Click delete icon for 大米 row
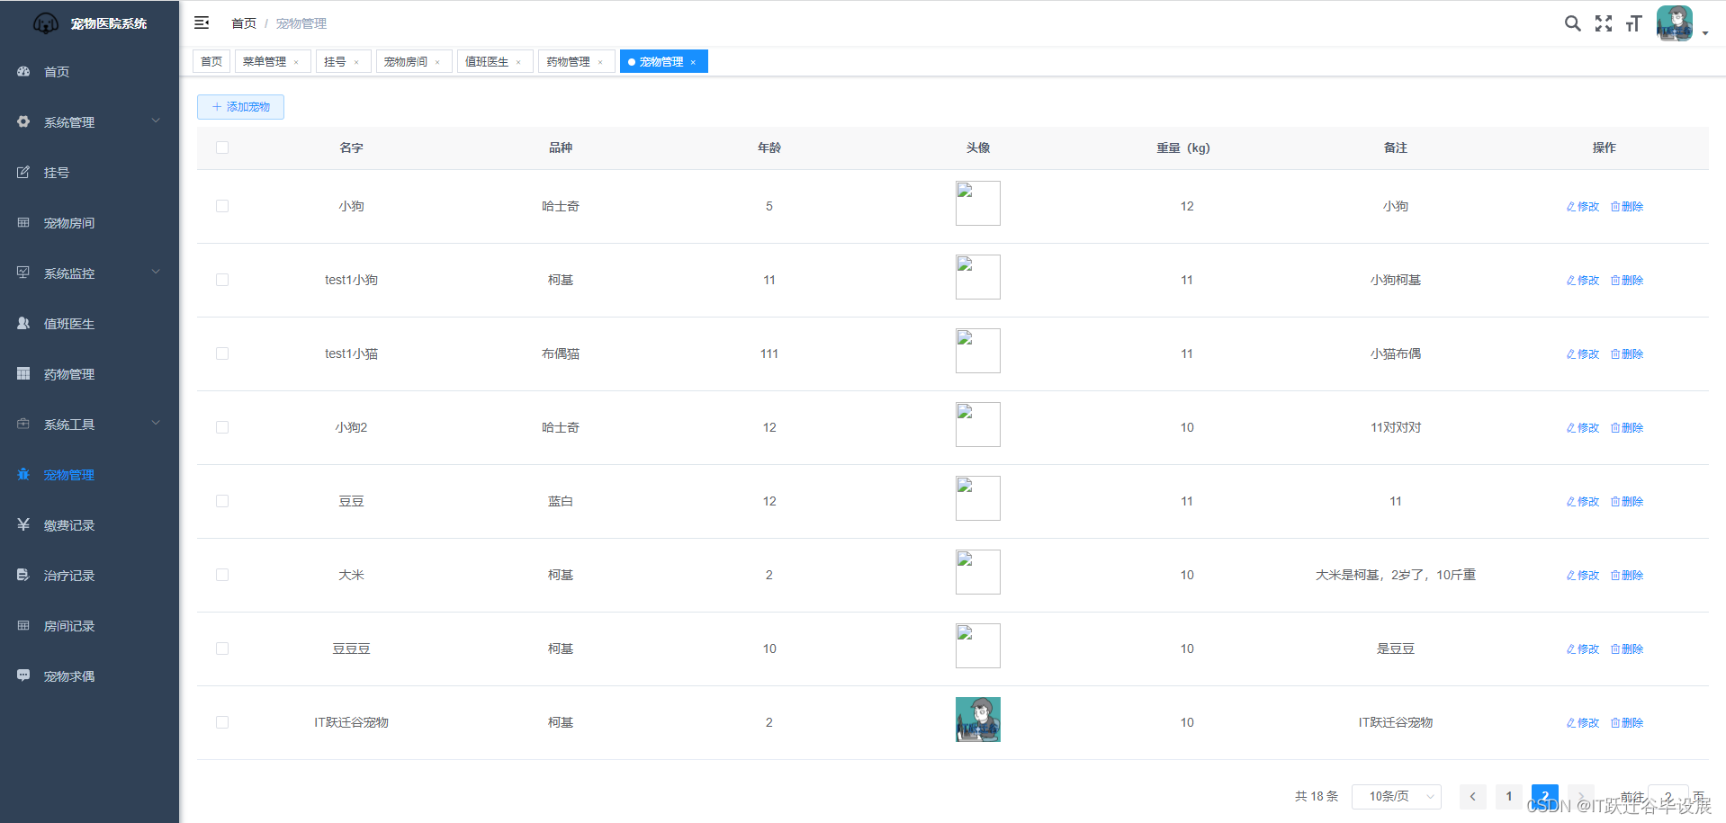The width and height of the screenshot is (1726, 823). 1627,576
